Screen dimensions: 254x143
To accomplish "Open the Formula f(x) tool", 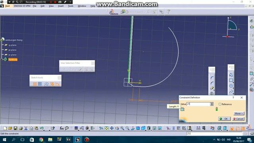I will 62,128.
